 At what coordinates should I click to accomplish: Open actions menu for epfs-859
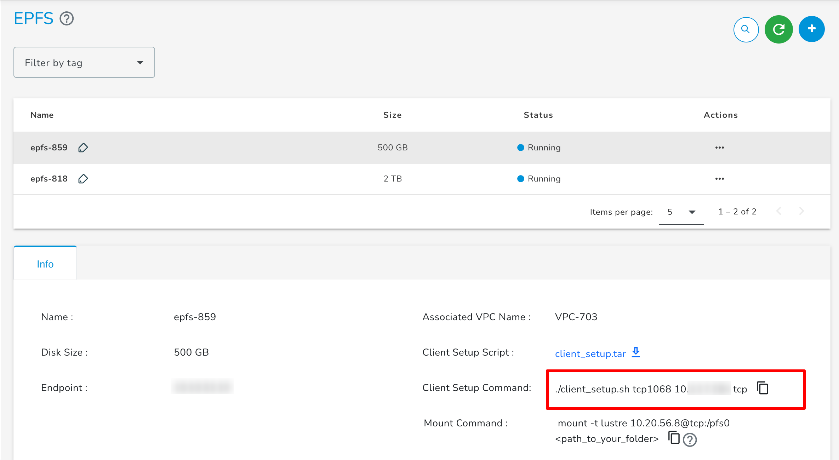coord(719,148)
